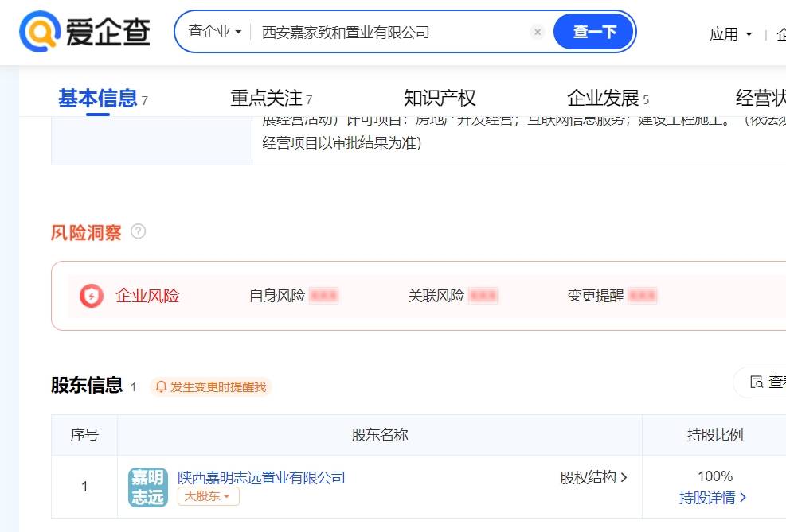
Task: Open the 应用 dropdown menu
Action: point(731,34)
